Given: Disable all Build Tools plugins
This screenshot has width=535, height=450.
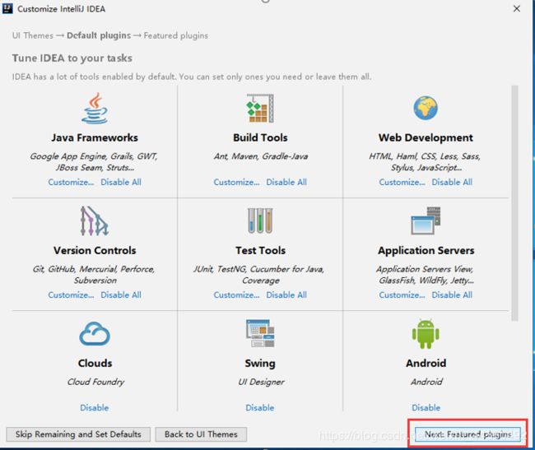Looking at the screenshot, I should pyautogui.click(x=286, y=182).
